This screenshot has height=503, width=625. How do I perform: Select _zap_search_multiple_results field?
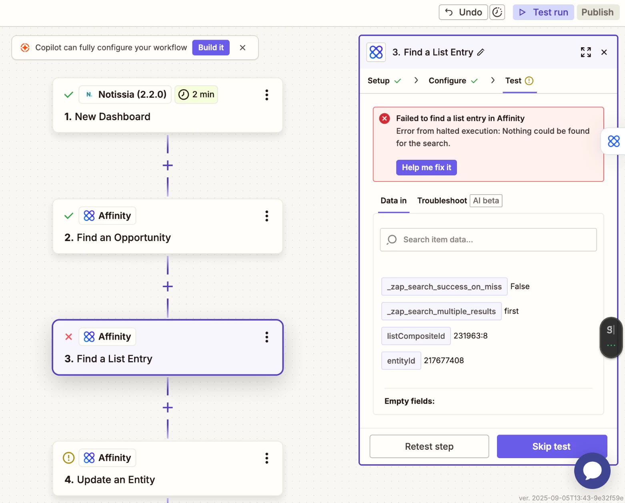[441, 311]
